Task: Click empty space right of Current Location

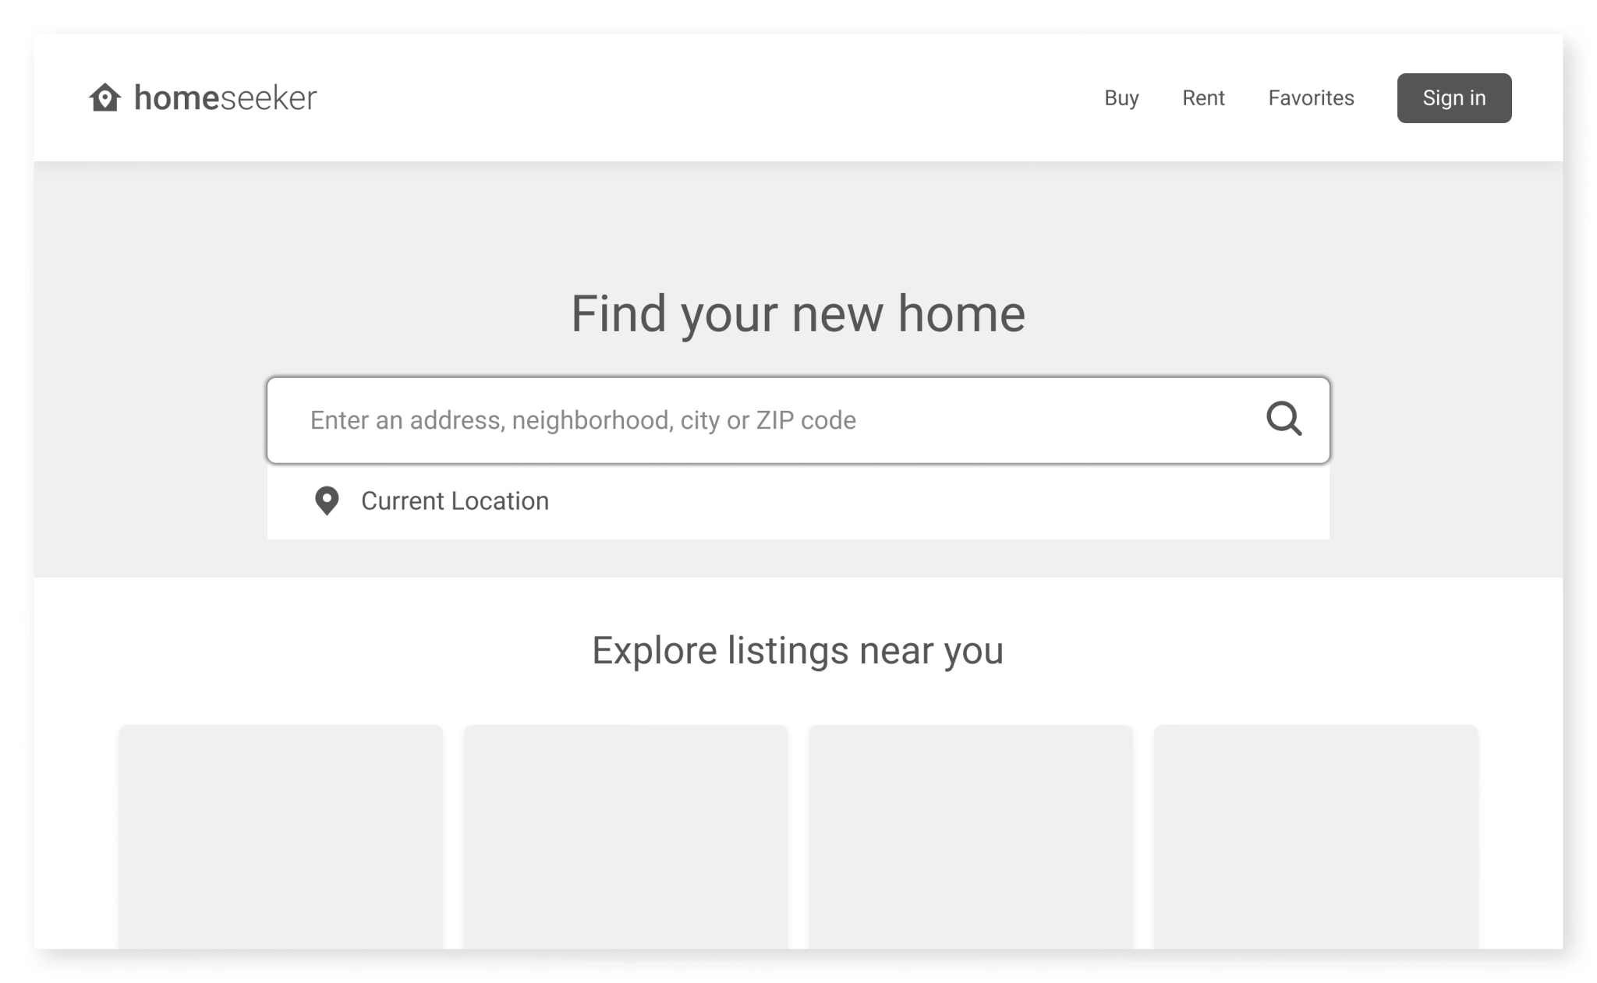Action: point(936,501)
